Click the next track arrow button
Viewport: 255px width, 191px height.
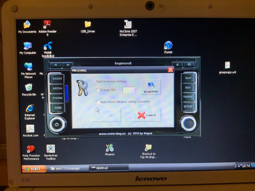click(x=68, y=65)
